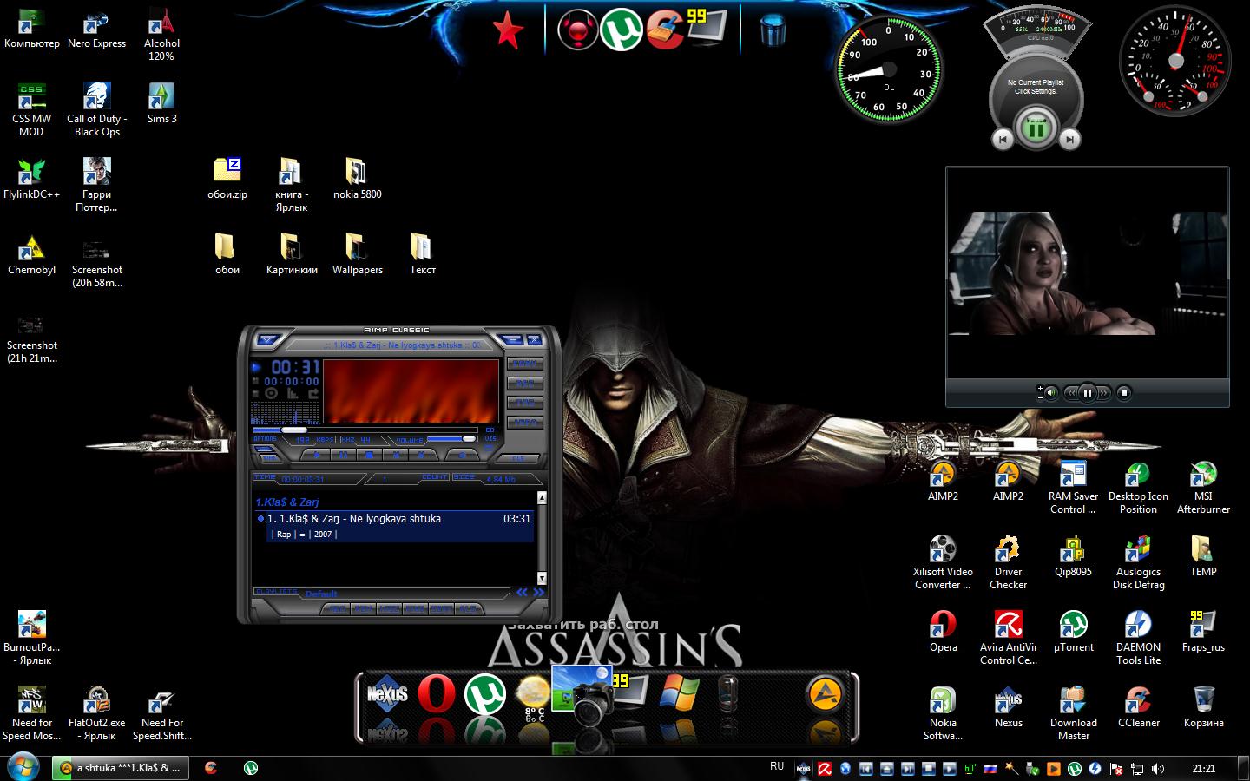Screen dimensions: 1250x781
Task: Switch to next playlist with right chevrons
Action: pos(539,593)
